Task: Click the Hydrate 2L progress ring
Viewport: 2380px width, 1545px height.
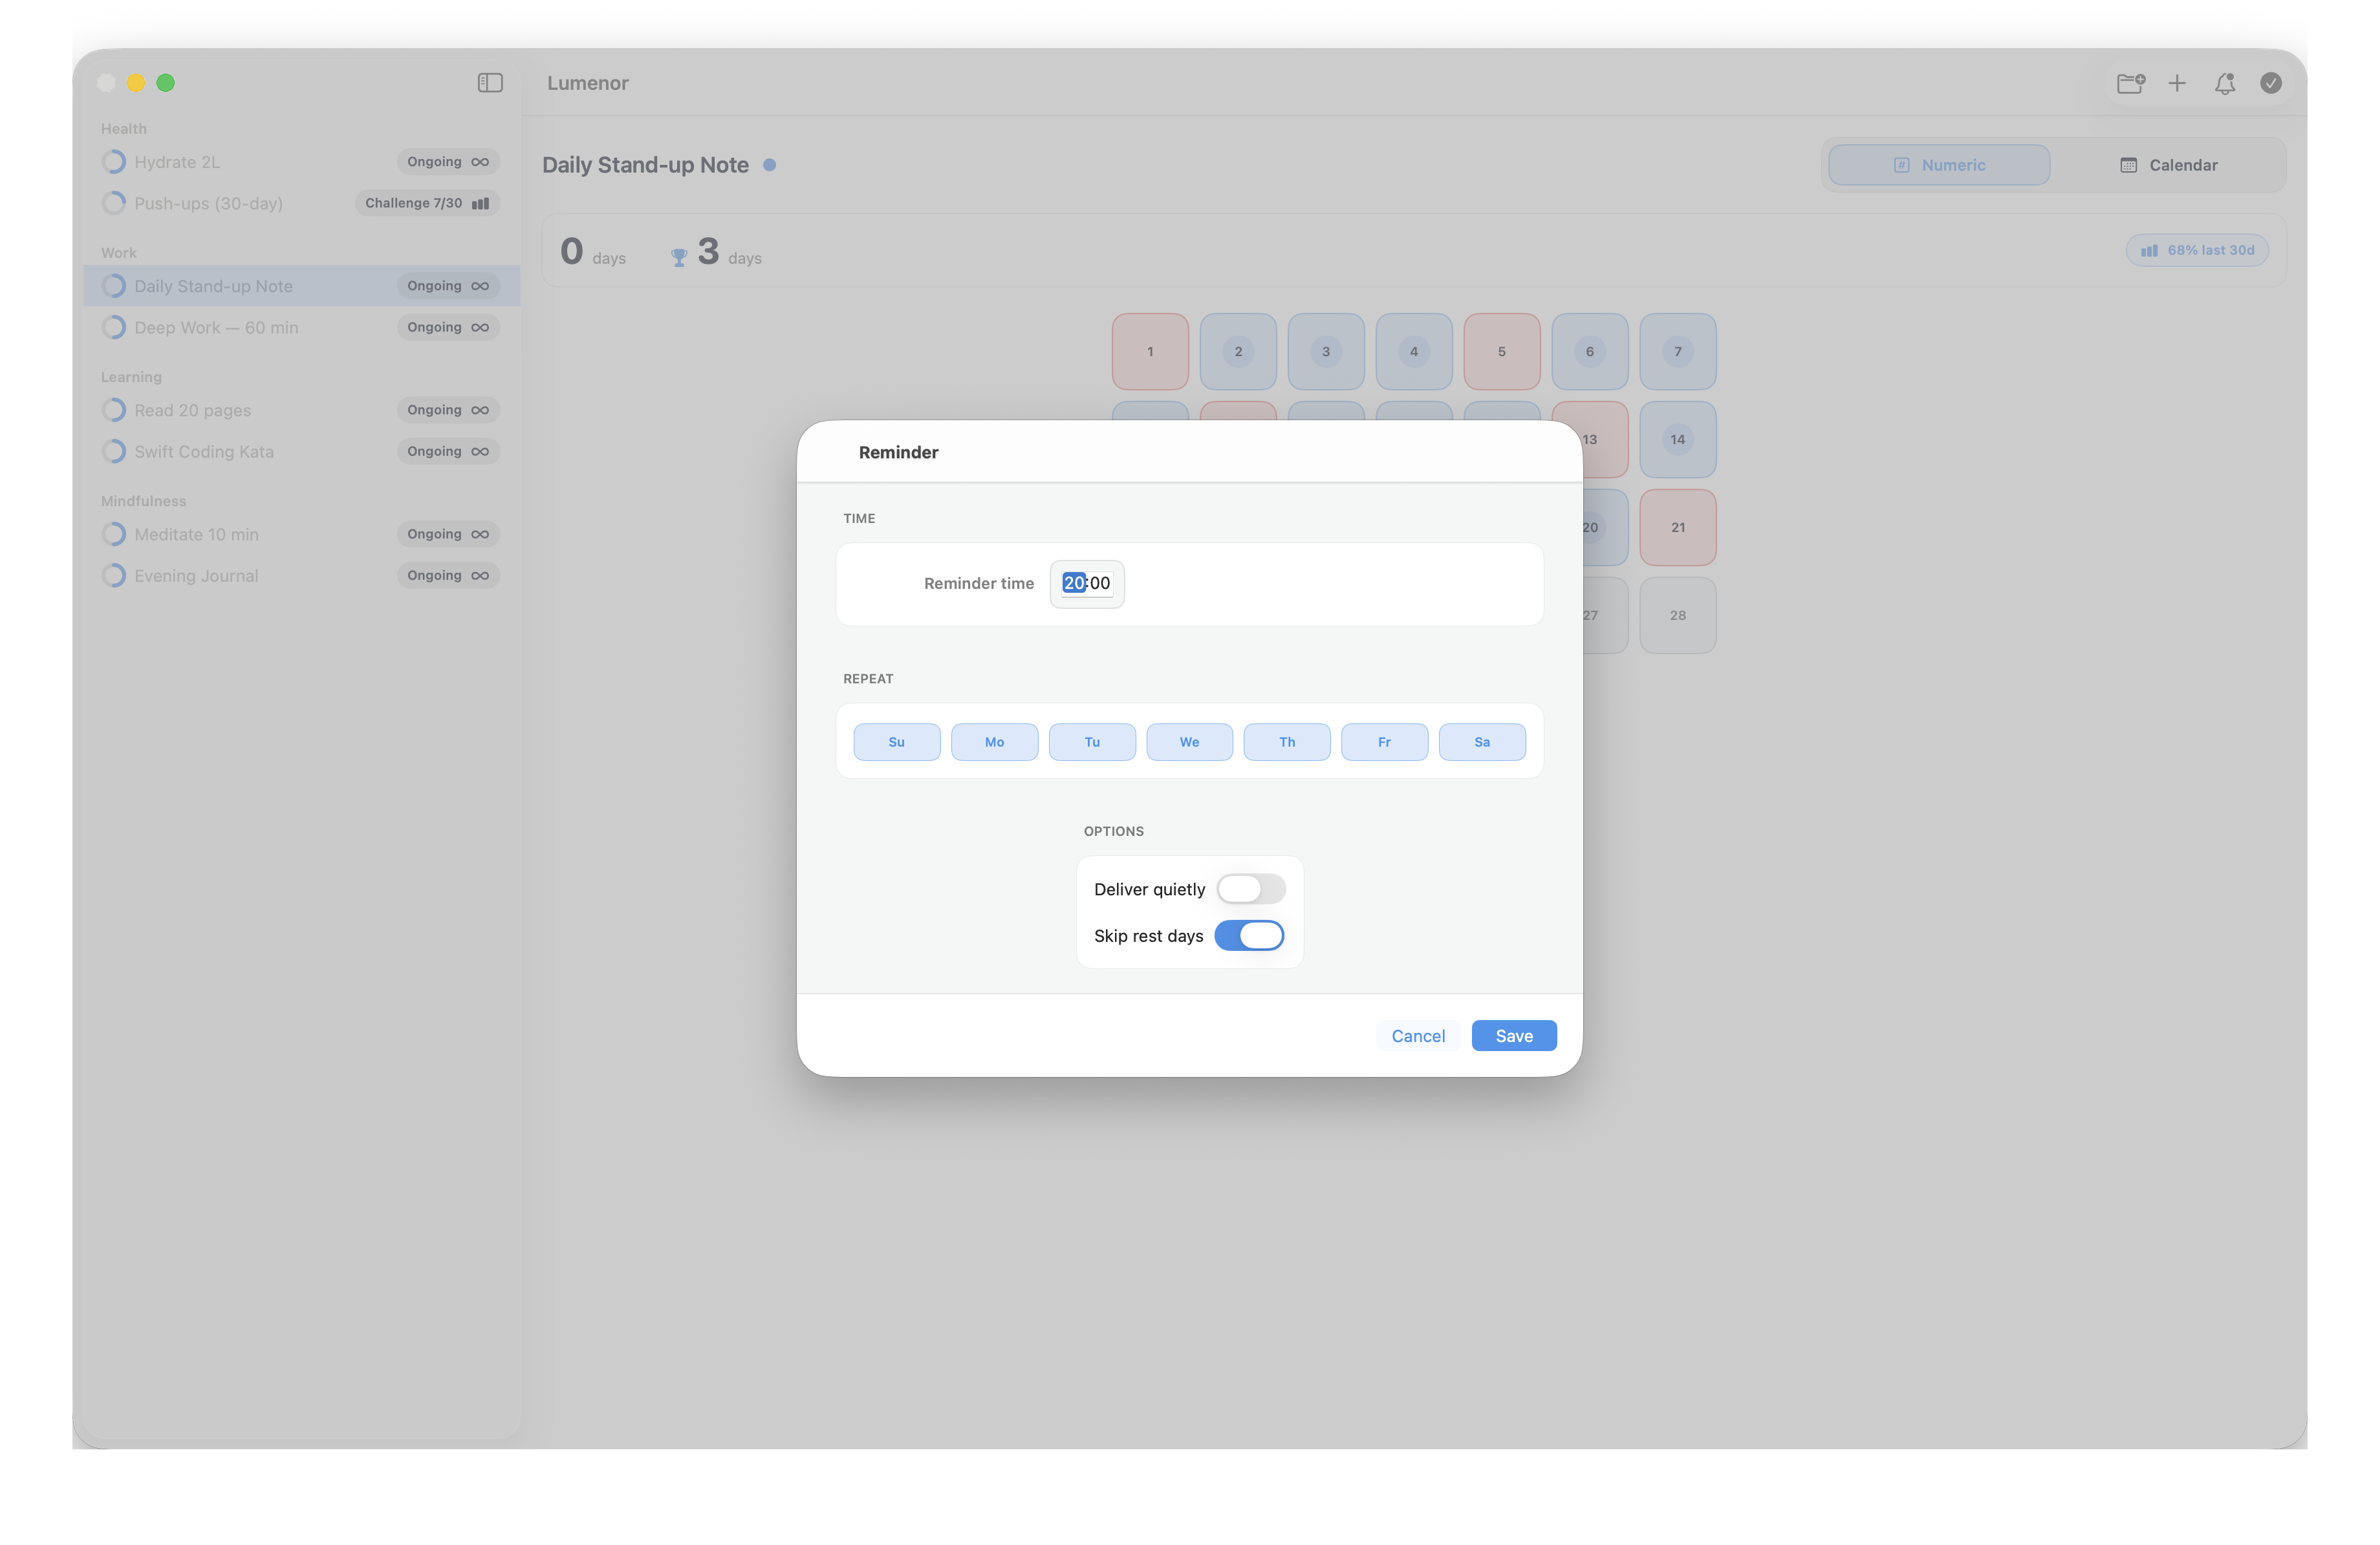Action: (113, 161)
